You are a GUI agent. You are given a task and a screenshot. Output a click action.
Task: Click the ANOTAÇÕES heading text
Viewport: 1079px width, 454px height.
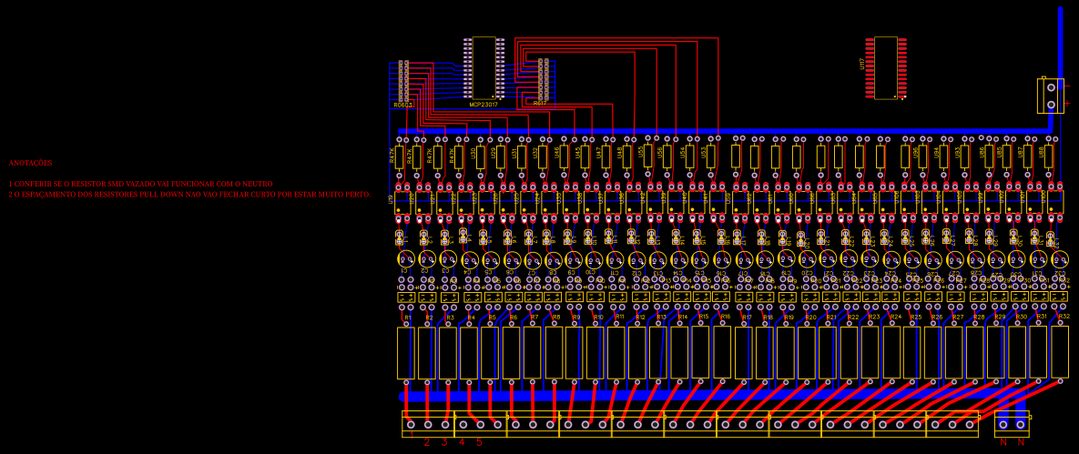30,164
